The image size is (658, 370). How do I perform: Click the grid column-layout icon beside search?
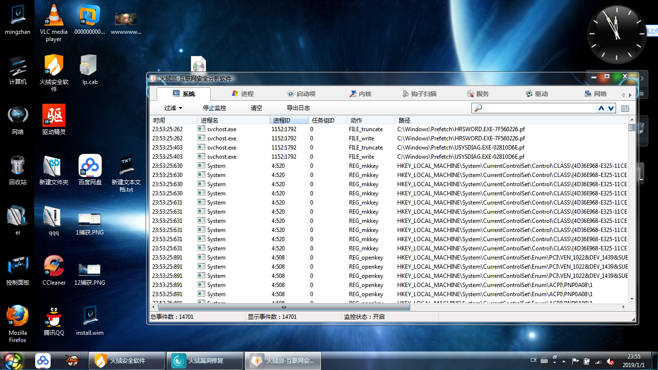point(625,109)
